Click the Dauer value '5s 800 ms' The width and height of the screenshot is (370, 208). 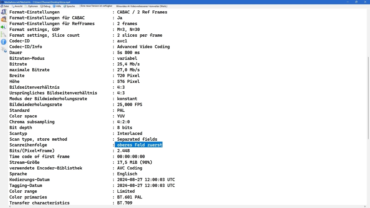pyautogui.click(x=128, y=53)
